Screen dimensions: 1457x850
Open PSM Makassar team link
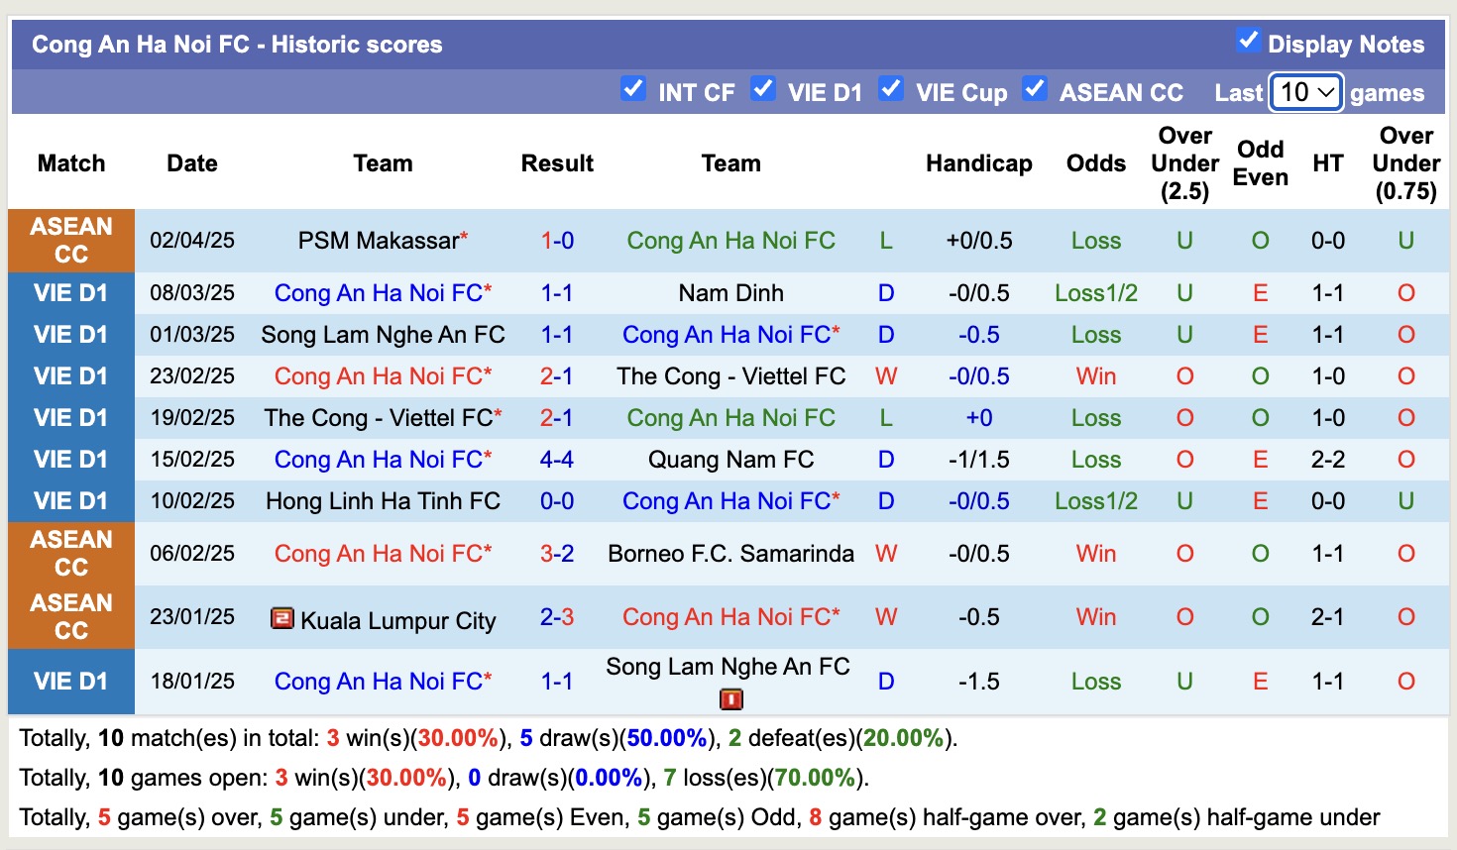coord(379,241)
